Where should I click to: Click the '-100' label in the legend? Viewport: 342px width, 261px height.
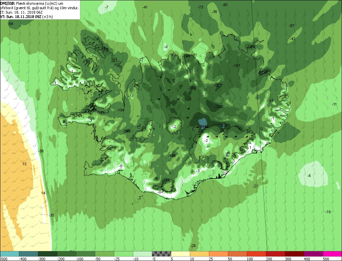[x=80, y=259]
